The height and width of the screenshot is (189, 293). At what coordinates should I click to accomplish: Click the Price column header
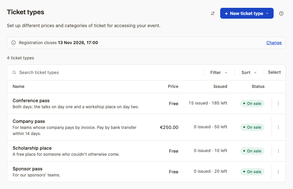tap(173, 87)
